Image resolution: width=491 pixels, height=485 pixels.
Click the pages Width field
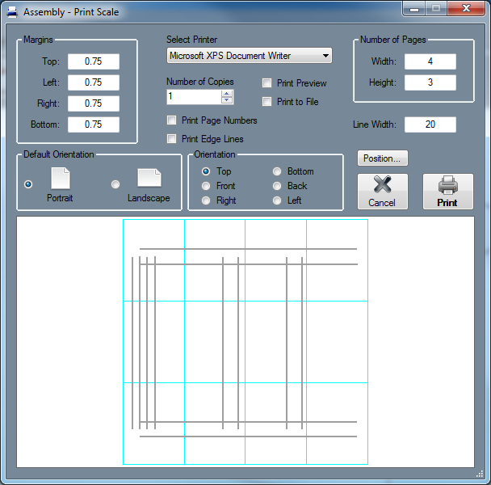[x=430, y=61]
